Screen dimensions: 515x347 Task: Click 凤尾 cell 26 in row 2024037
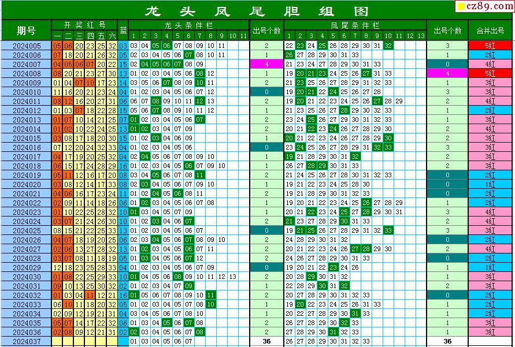[290, 341]
